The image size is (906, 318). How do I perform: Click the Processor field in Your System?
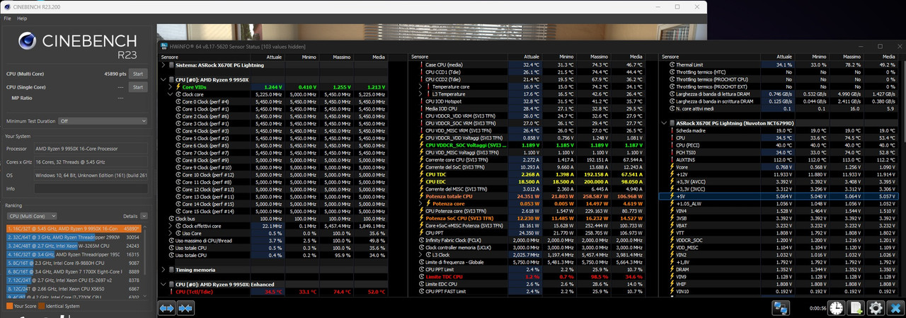tap(92, 149)
